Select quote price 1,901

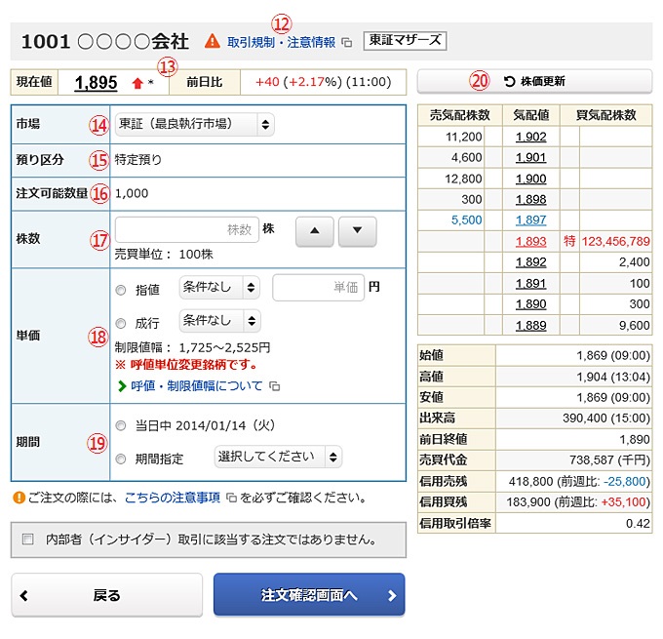(531, 157)
